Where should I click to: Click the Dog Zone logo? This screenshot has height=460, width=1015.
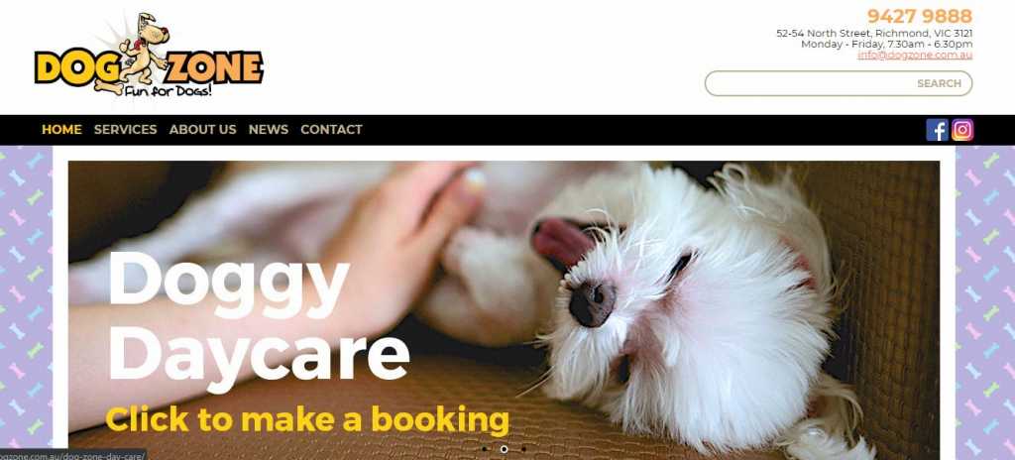point(149,56)
